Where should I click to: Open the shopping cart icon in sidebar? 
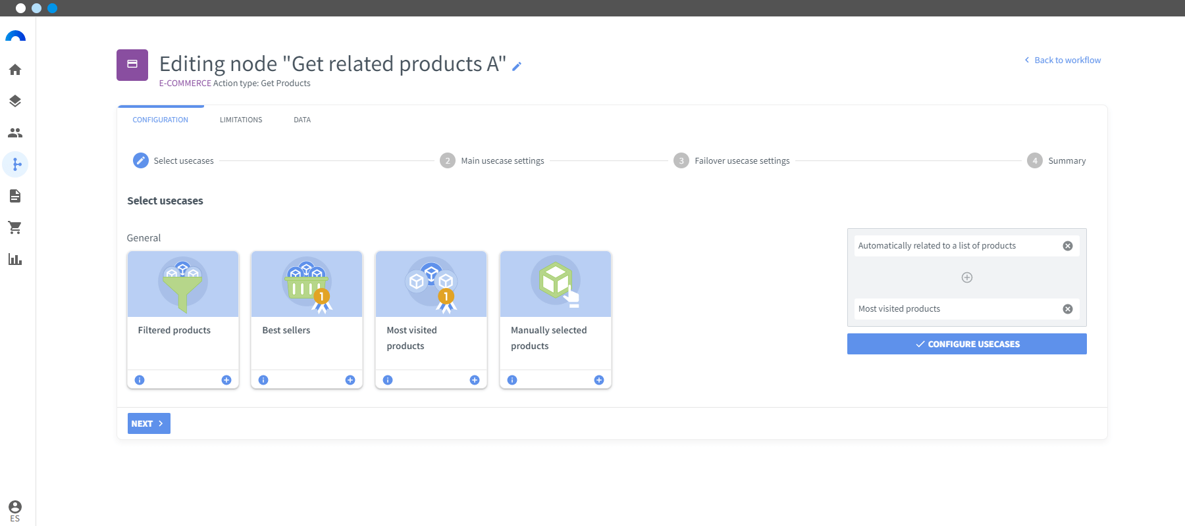click(15, 227)
